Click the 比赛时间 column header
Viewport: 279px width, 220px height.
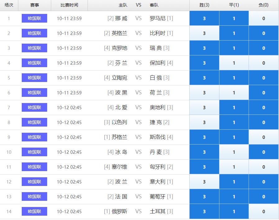pos(69,5)
